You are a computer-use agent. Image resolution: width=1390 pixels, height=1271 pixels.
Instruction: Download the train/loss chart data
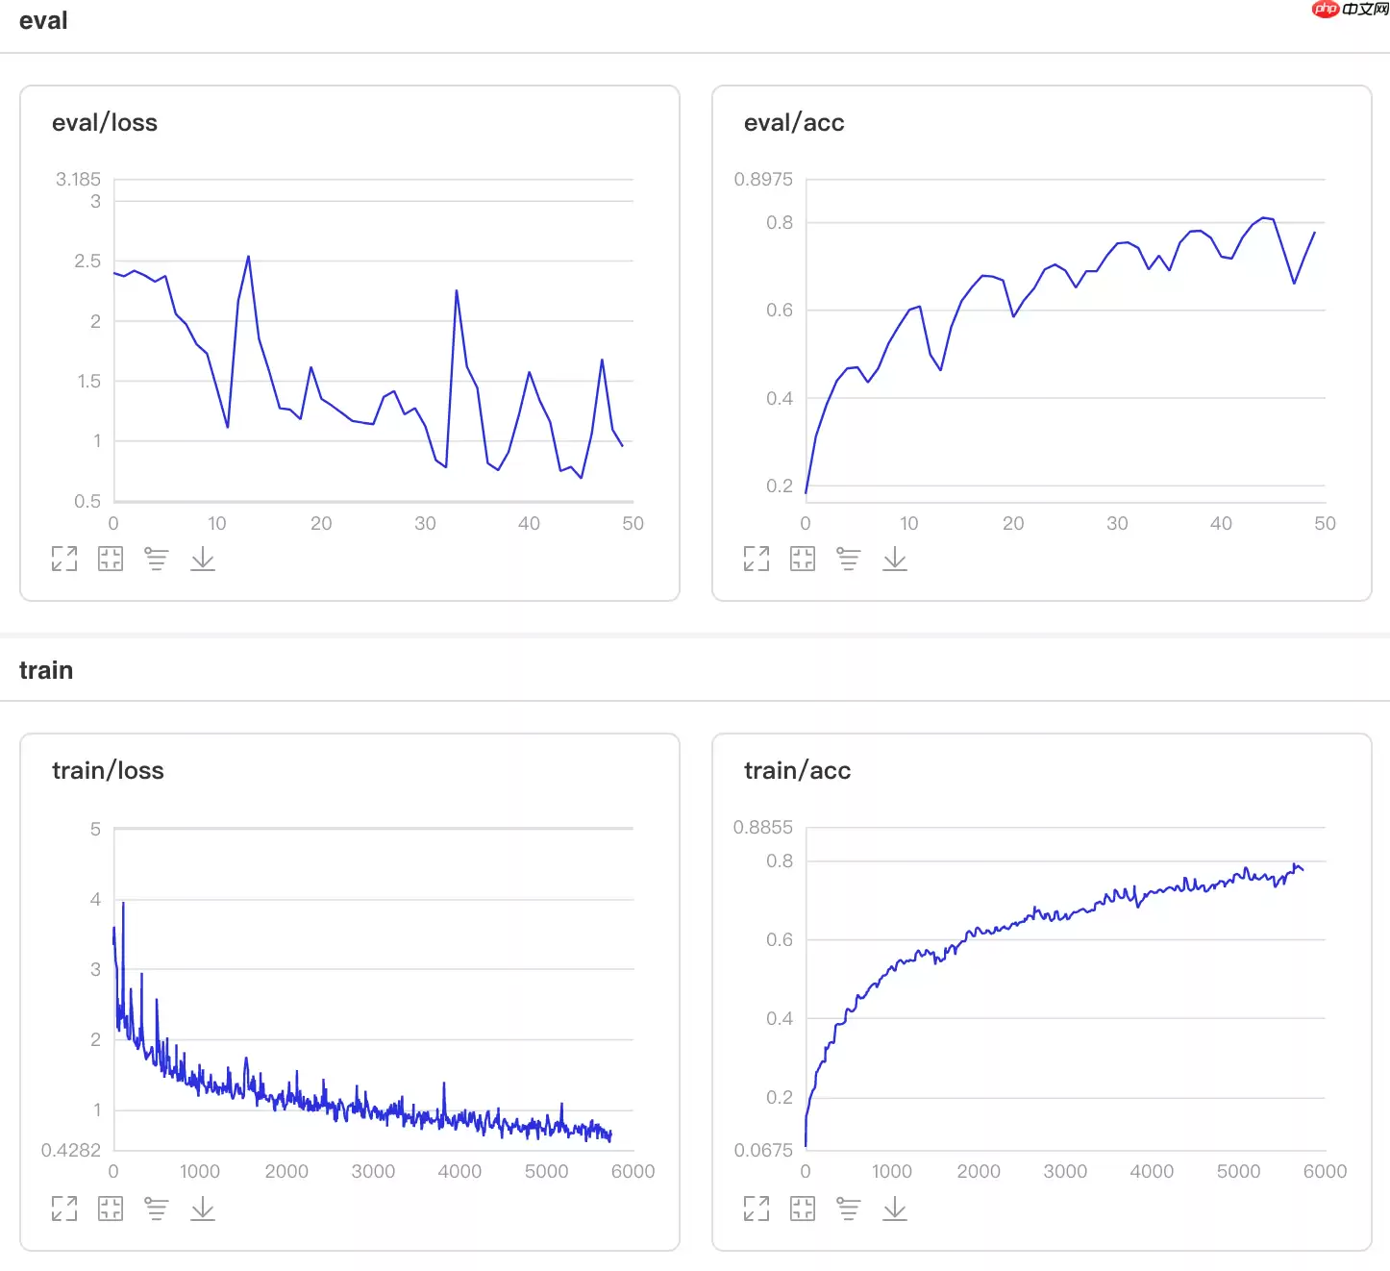[x=203, y=1209]
